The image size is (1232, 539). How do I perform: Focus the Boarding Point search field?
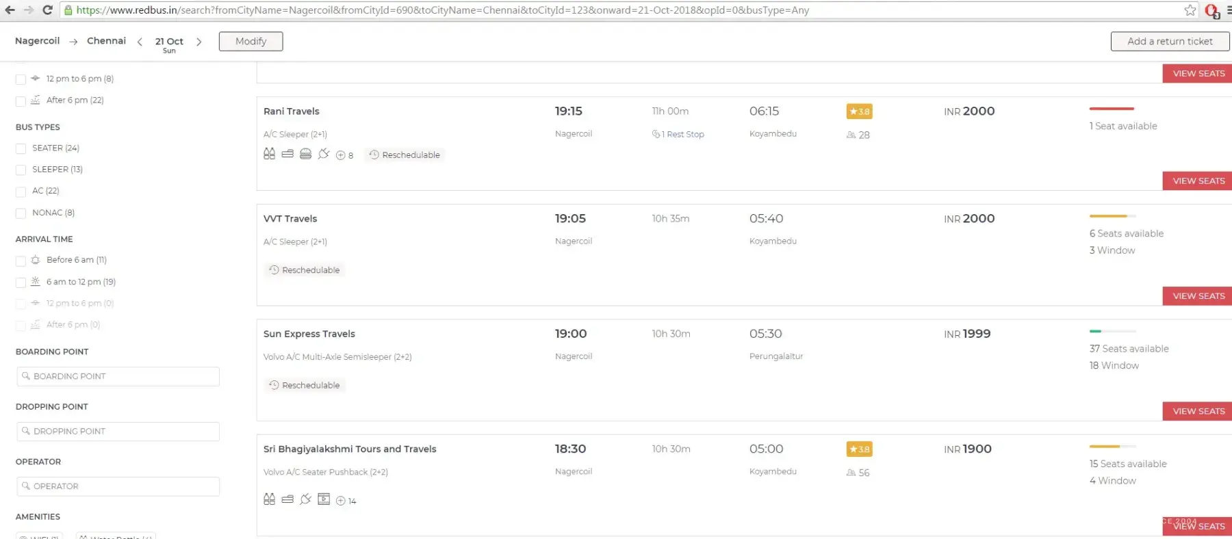118,376
